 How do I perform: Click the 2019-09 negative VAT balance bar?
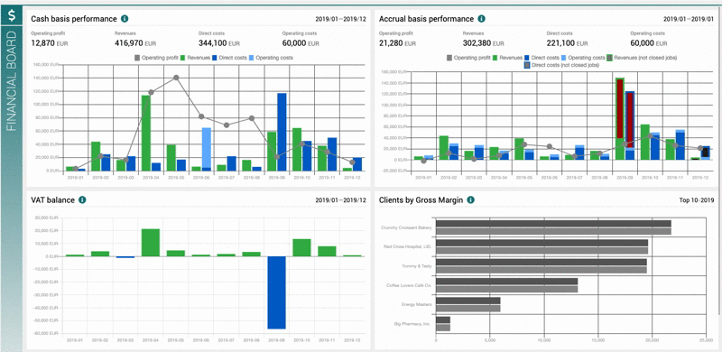[x=277, y=292]
